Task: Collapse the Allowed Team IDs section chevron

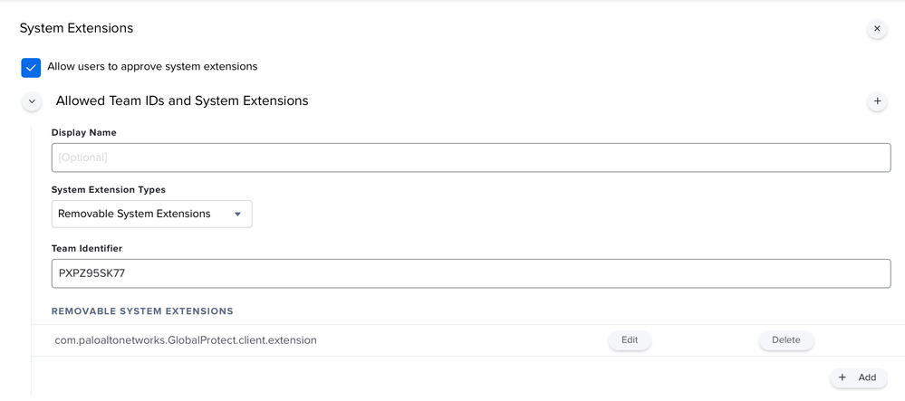Action: coord(31,101)
